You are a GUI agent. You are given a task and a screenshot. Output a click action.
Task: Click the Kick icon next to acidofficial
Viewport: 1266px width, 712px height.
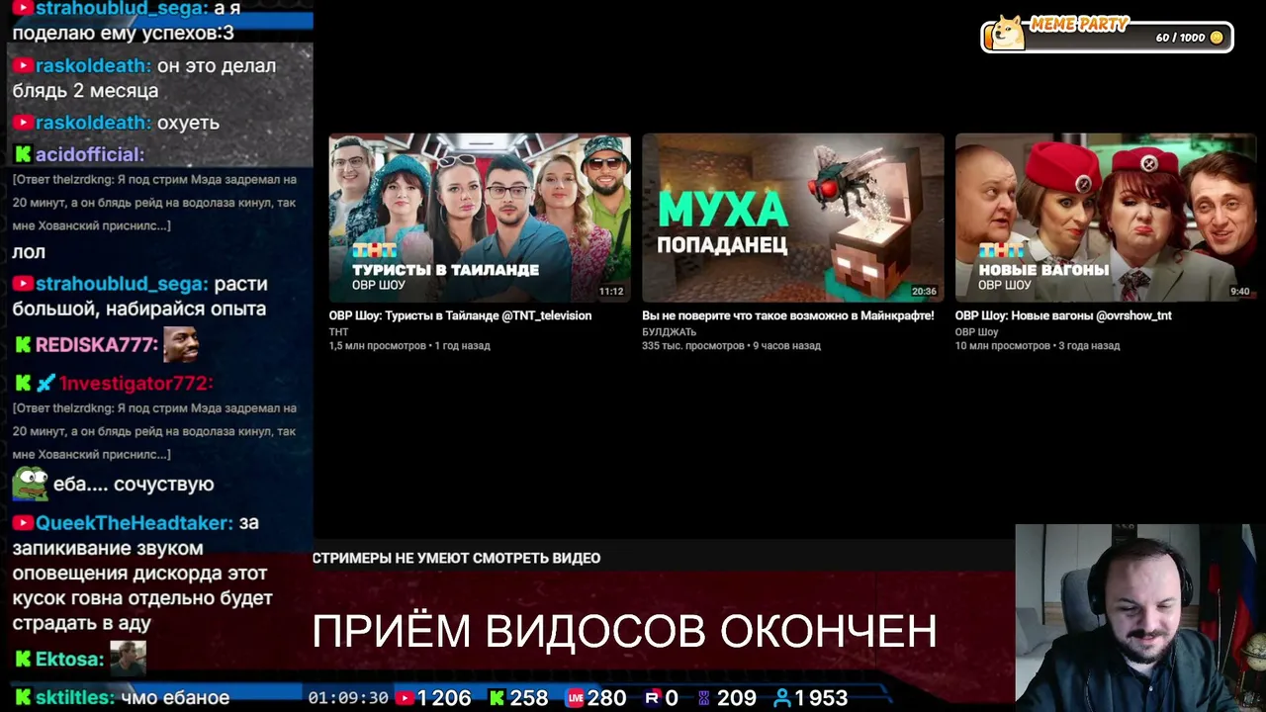coord(23,154)
